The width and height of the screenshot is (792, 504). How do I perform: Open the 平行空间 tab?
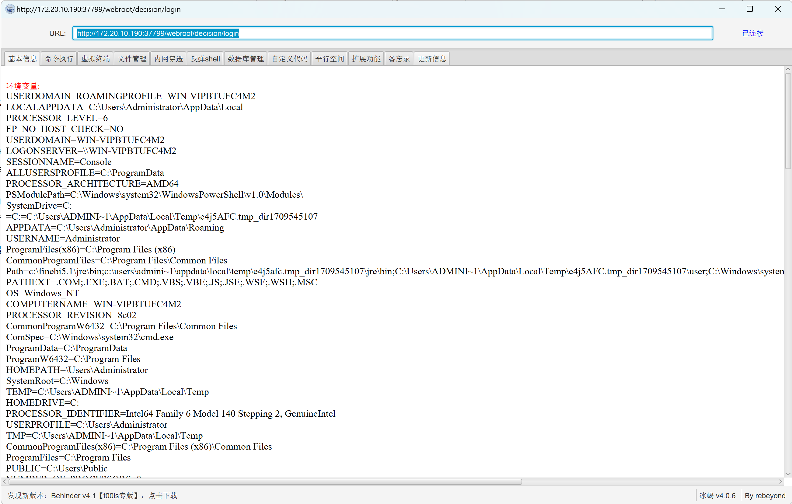(x=330, y=59)
